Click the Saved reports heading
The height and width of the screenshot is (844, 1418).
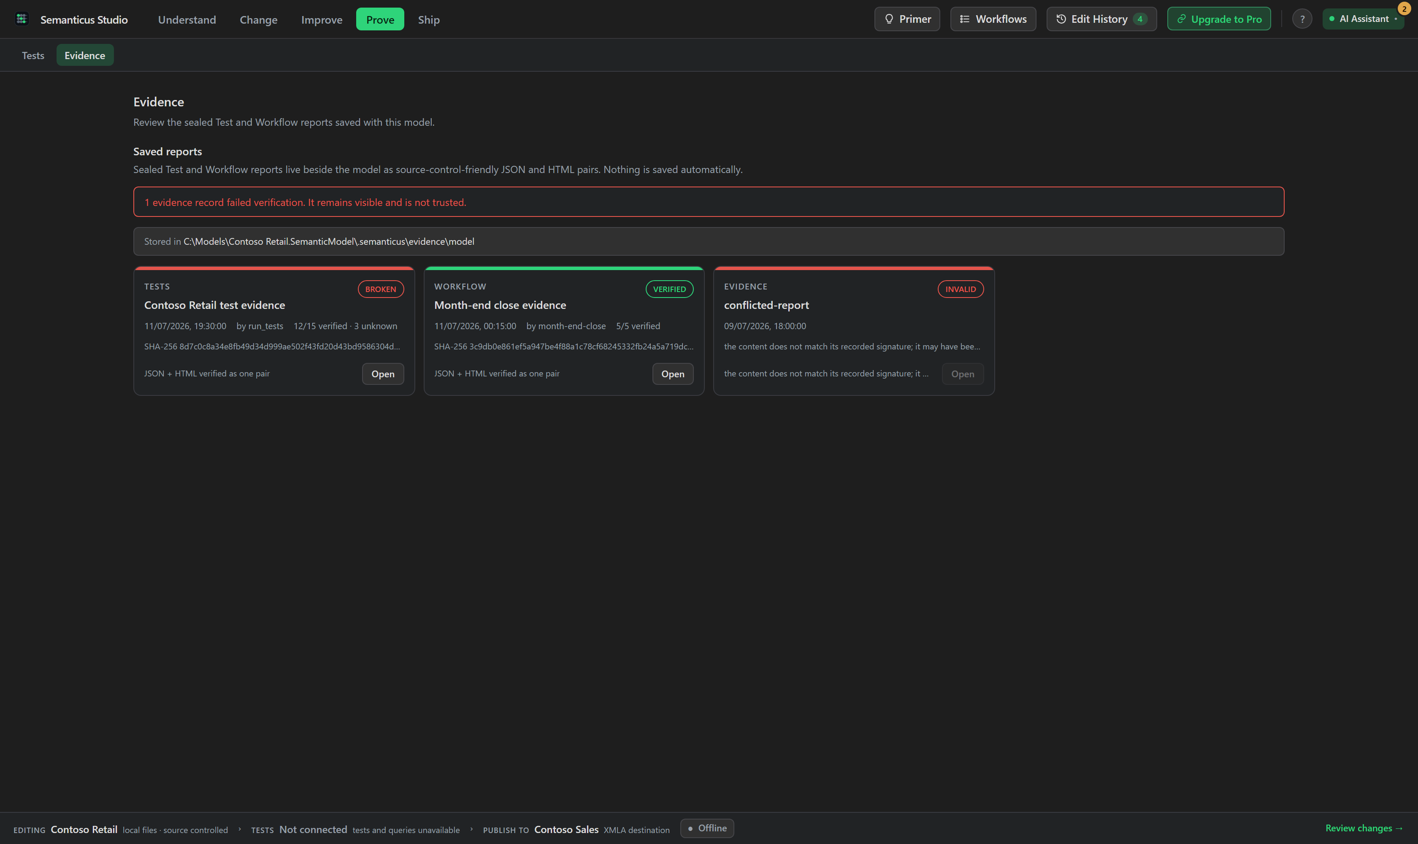coord(168,151)
